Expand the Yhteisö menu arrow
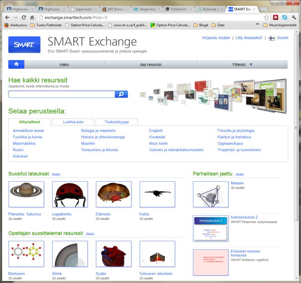 [x=251, y=64]
